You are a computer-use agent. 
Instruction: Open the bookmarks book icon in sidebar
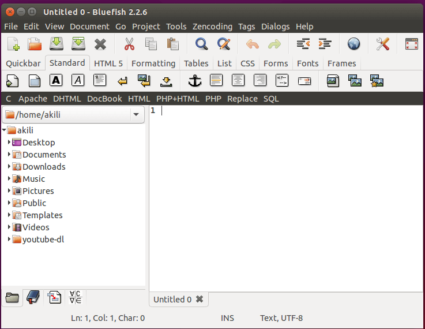33,297
